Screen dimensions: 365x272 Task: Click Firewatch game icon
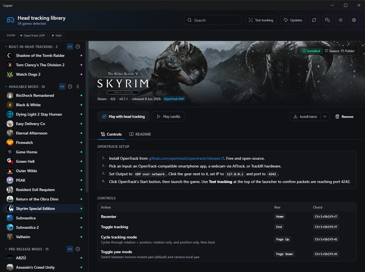pyautogui.click(x=10, y=143)
